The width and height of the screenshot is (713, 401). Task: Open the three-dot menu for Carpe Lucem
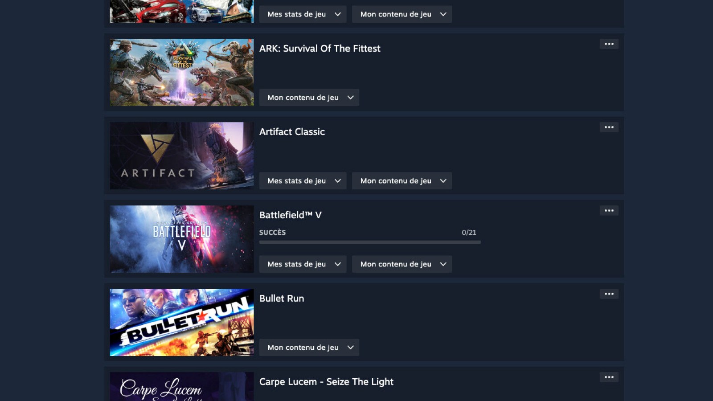point(609,377)
